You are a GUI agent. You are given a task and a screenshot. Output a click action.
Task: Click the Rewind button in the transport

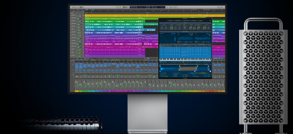tap(117, 7)
